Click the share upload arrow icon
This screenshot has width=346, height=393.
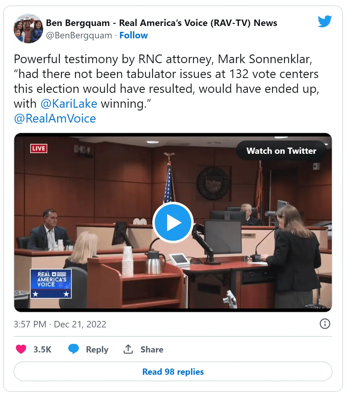click(128, 349)
